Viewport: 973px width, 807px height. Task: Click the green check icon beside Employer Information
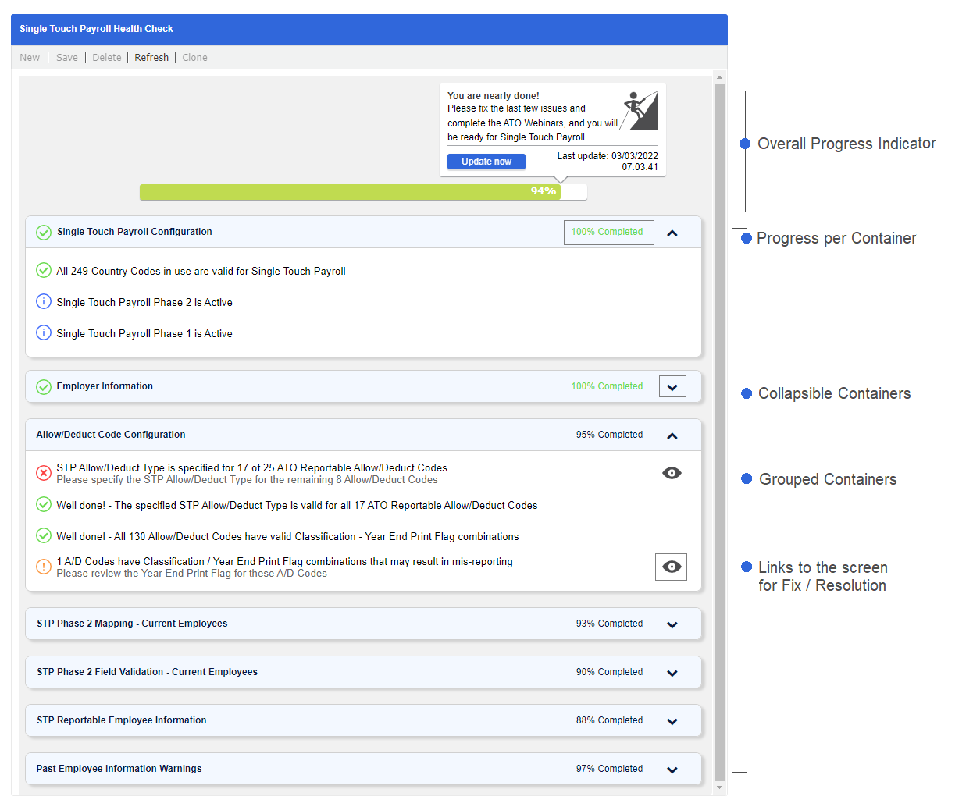point(44,387)
